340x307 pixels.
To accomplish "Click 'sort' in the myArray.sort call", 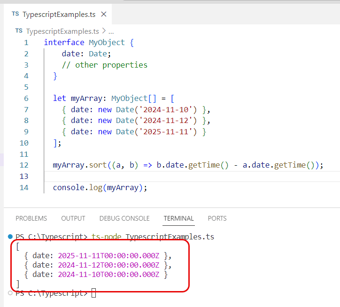I will [x=98, y=165].
